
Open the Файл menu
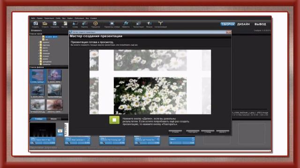(x=33, y=18)
